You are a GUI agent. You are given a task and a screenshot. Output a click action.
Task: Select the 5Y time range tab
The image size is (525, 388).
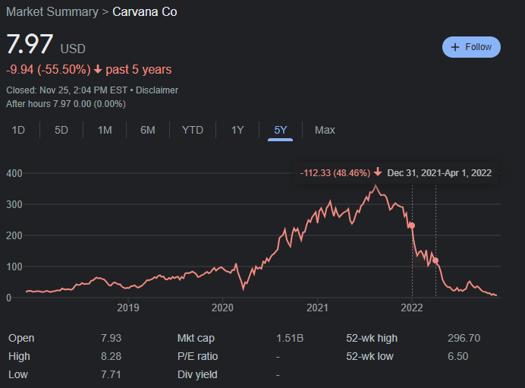(281, 130)
